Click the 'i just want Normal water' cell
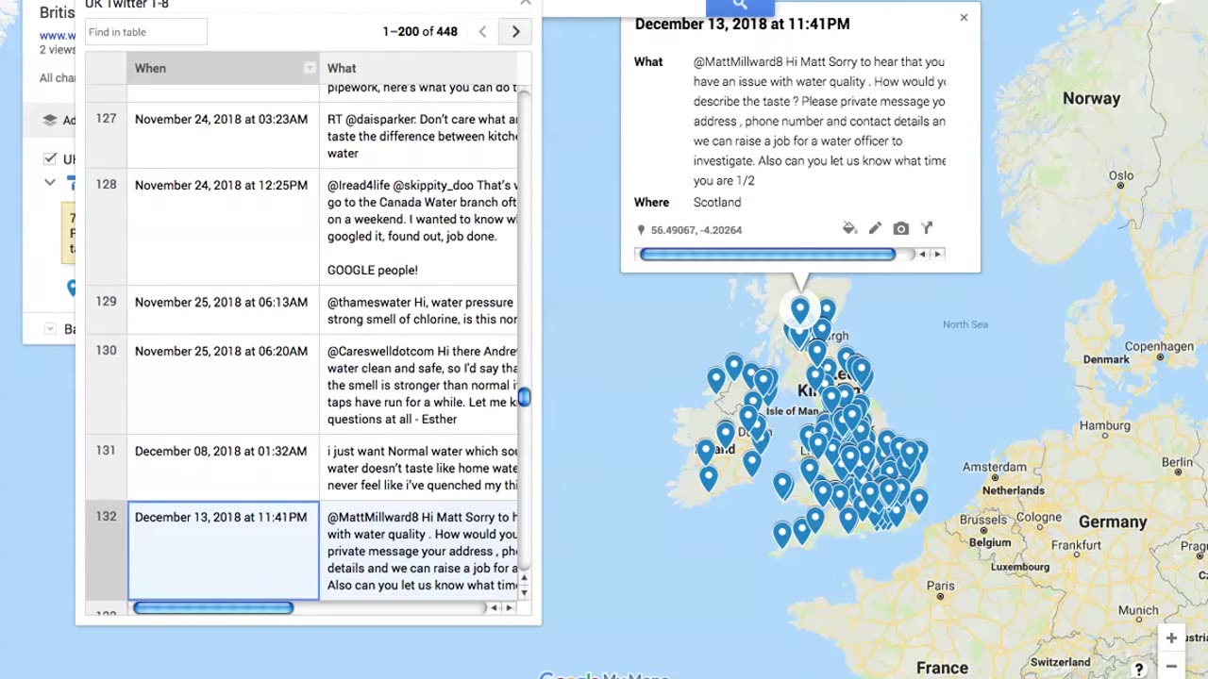1208x679 pixels. point(419,467)
